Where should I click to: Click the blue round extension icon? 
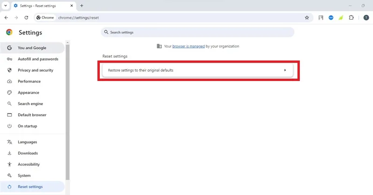(331, 18)
